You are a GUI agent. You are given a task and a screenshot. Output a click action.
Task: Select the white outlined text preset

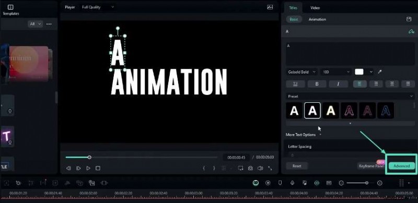click(312, 110)
